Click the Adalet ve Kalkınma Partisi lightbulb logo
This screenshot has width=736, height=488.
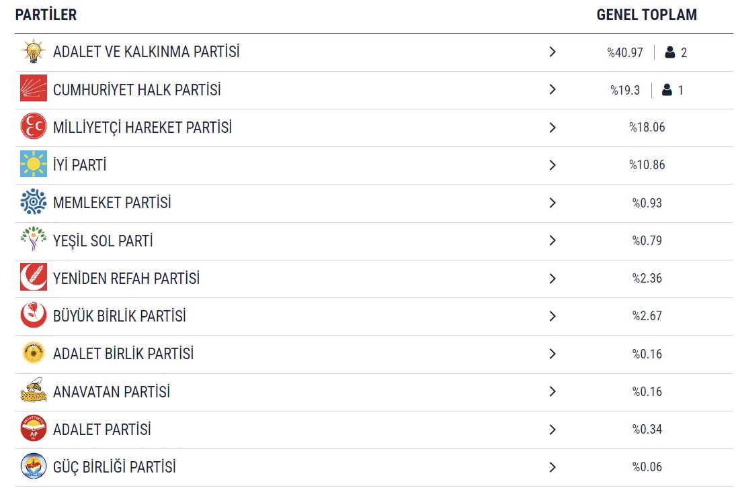click(x=33, y=52)
